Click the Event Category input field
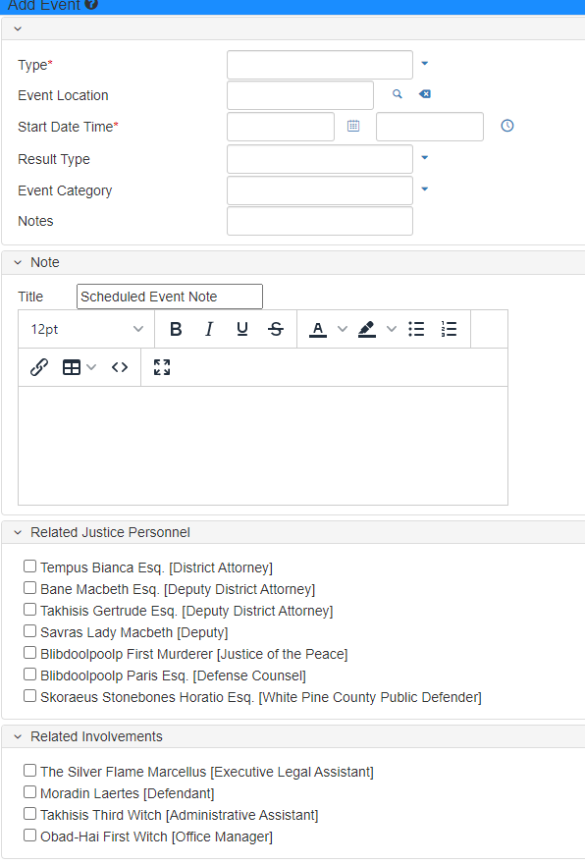 pos(319,190)
